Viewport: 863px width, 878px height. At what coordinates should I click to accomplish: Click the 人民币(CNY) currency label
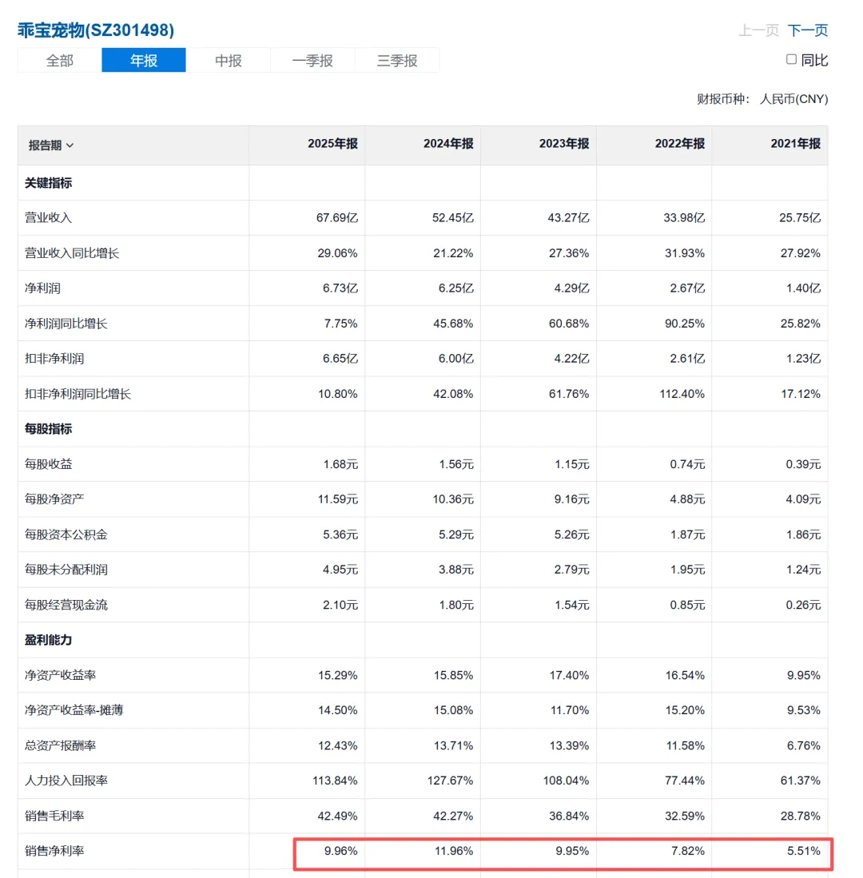(x=793, y=99)
